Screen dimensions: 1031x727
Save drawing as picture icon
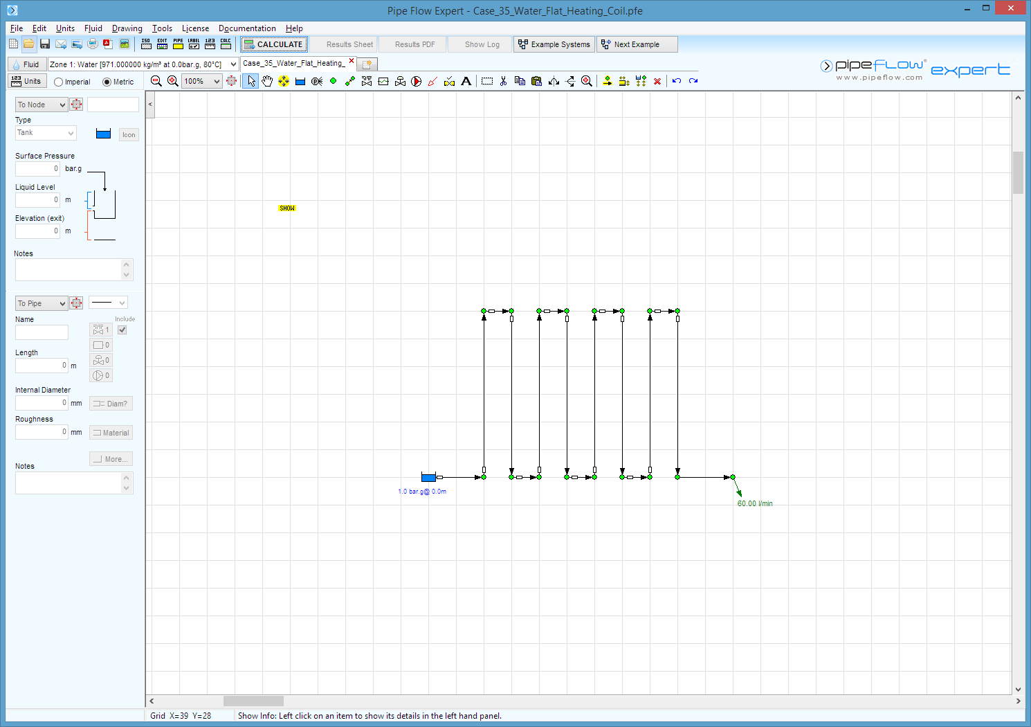125,44
